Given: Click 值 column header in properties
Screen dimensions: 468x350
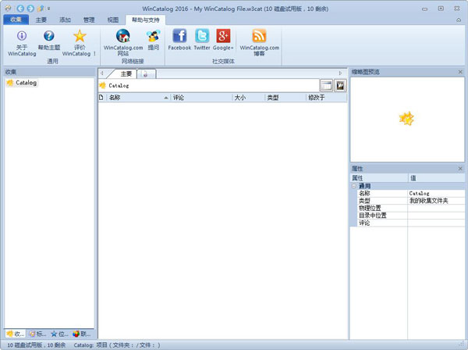Looking at the screenshot, I should point(436,178).
